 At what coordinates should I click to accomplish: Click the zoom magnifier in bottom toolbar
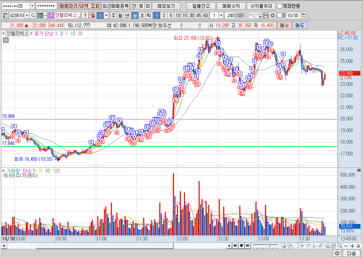tap(340, 246)
